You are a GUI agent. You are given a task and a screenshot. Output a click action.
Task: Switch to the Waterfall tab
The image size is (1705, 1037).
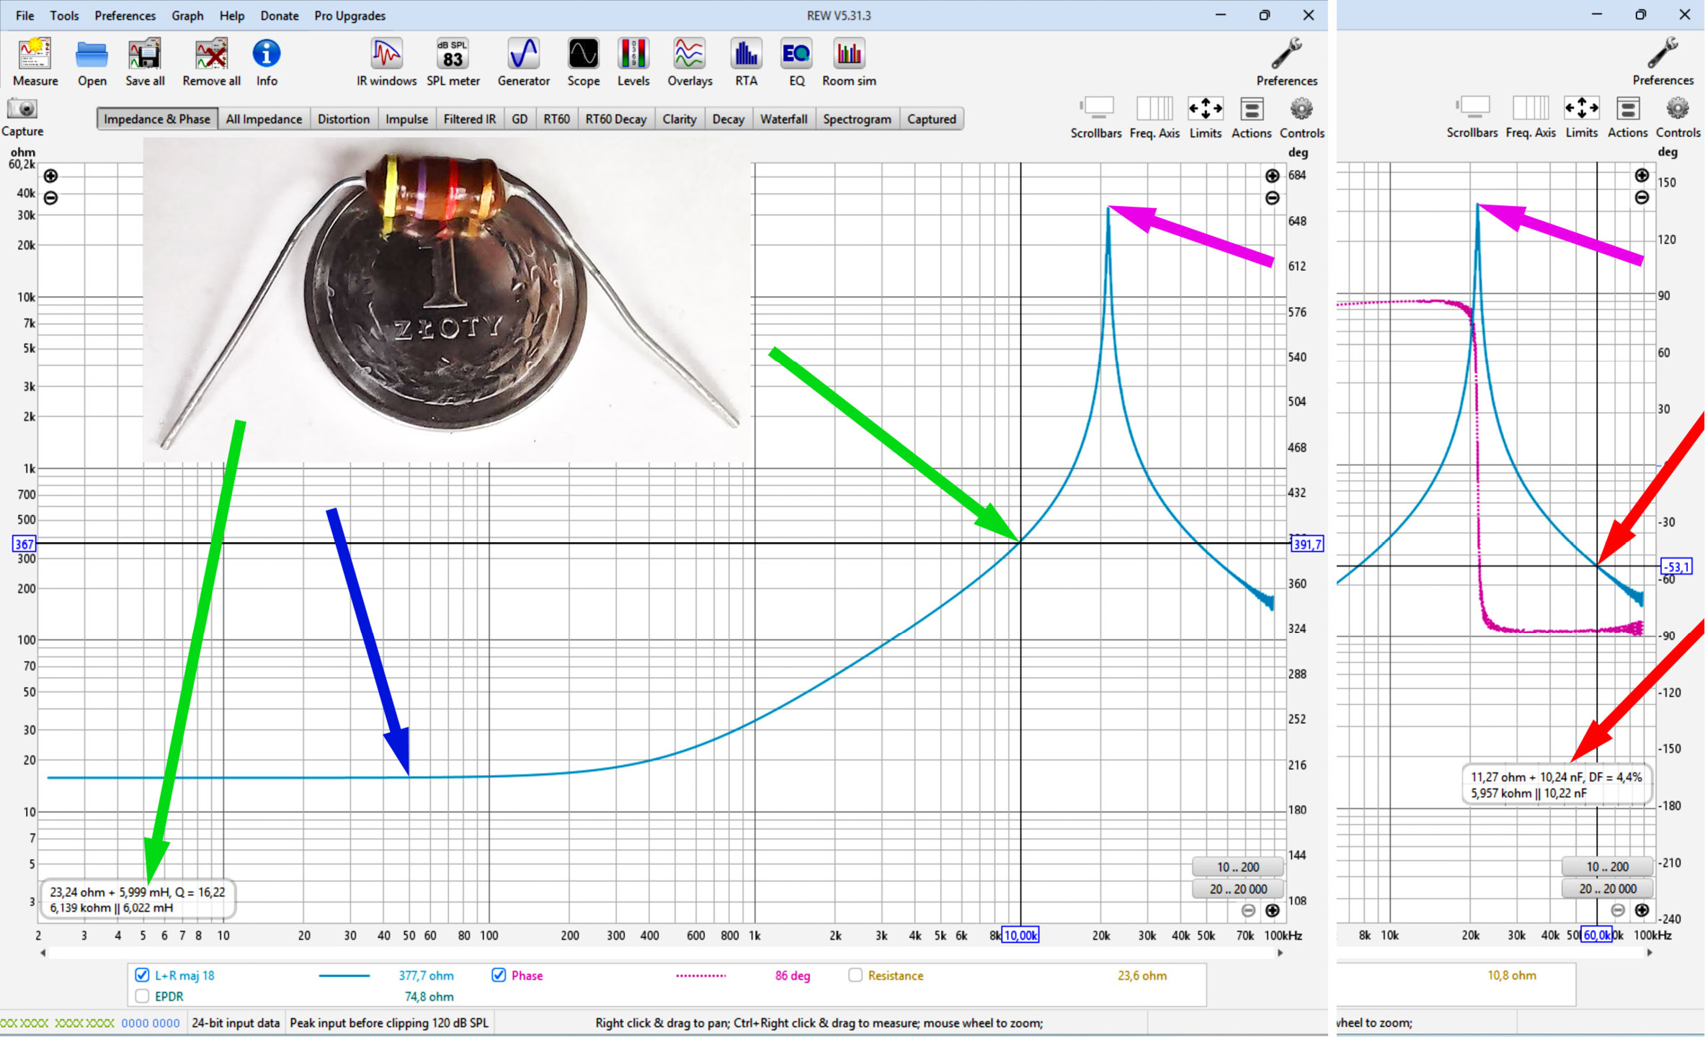pos(783,119)
